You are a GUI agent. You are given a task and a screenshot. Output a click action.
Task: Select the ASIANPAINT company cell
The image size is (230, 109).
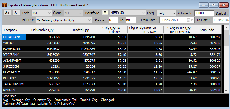(14, 61)
